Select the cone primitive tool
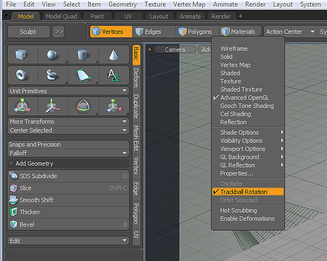 tap(114, 55)
